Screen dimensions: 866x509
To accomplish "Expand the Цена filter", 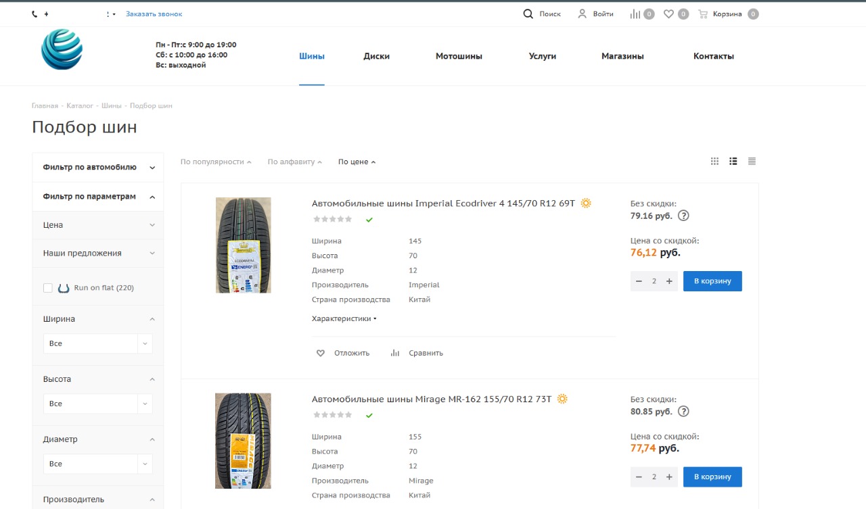I will pyautogui.click(x=98, y=225).
